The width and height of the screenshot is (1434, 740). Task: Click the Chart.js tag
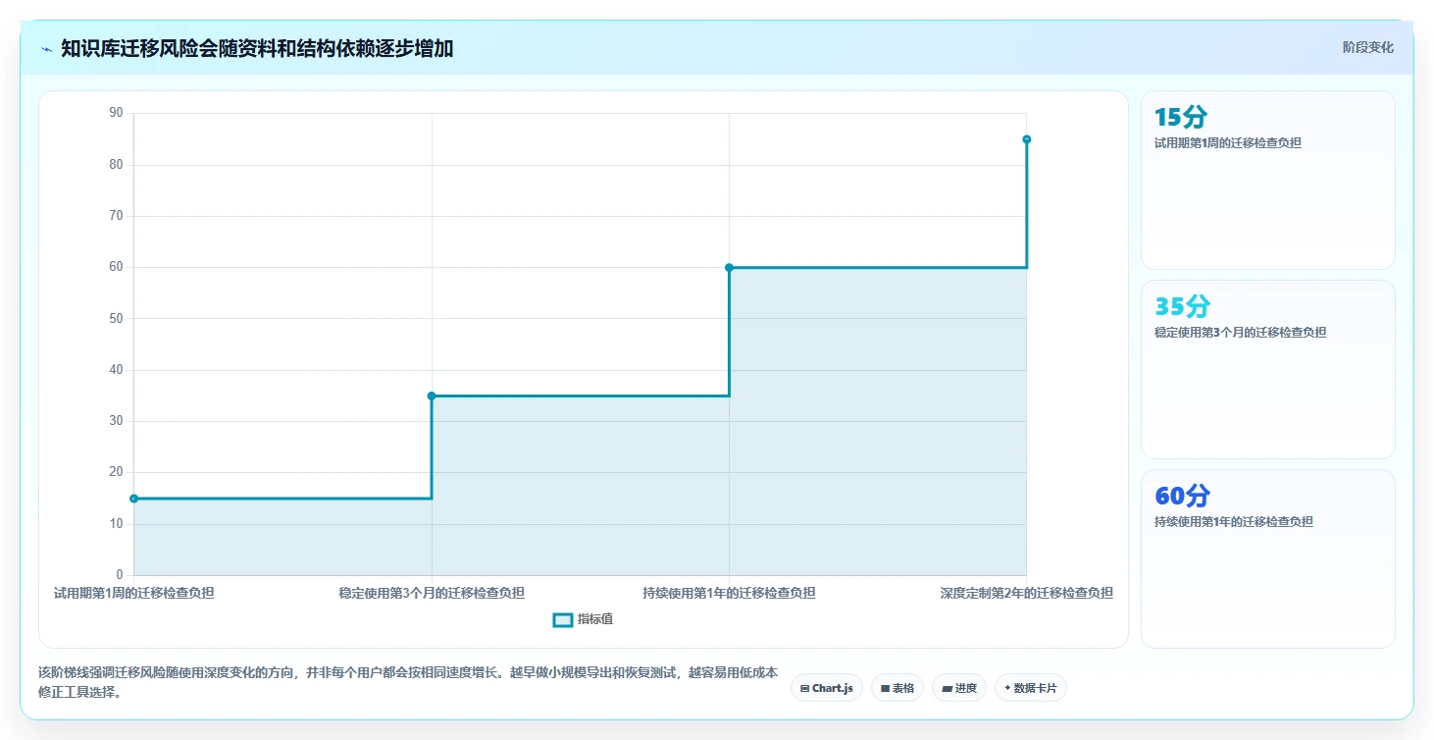827,688
